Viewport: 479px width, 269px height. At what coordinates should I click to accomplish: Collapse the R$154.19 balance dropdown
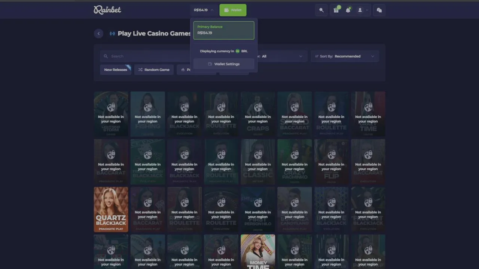204,10
